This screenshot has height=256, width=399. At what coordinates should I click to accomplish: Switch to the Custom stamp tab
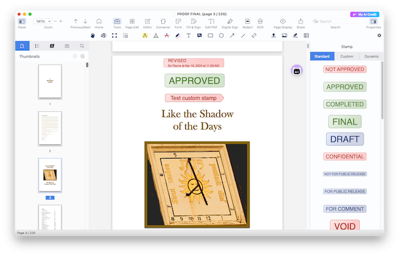click(x=347, y=56)
